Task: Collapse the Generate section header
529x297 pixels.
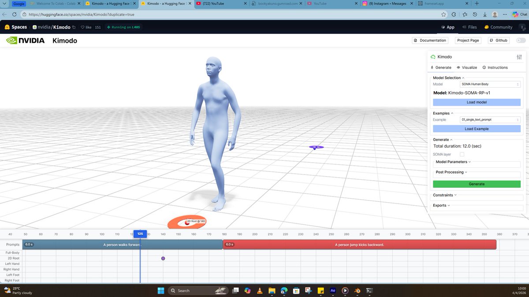Action: pos(442,140)
